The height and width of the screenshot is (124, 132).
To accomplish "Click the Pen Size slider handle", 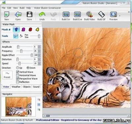I will pos(39,36).
